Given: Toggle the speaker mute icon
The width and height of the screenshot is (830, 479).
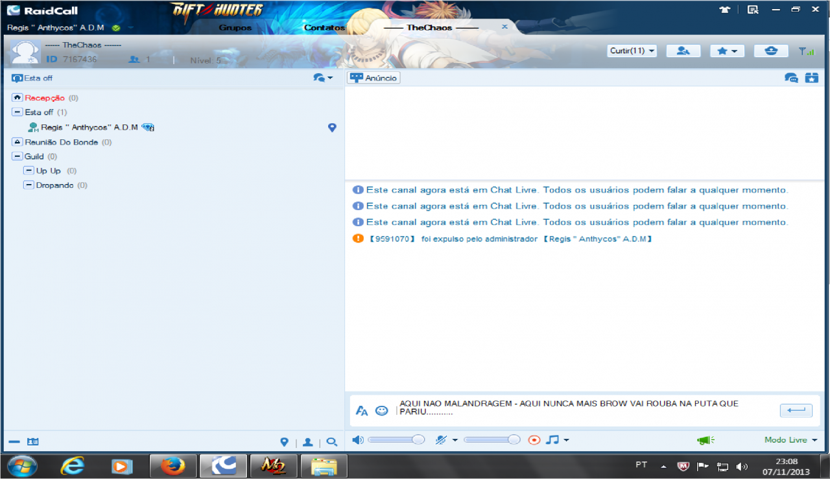Looking at the screenshot, I should 357,440.
